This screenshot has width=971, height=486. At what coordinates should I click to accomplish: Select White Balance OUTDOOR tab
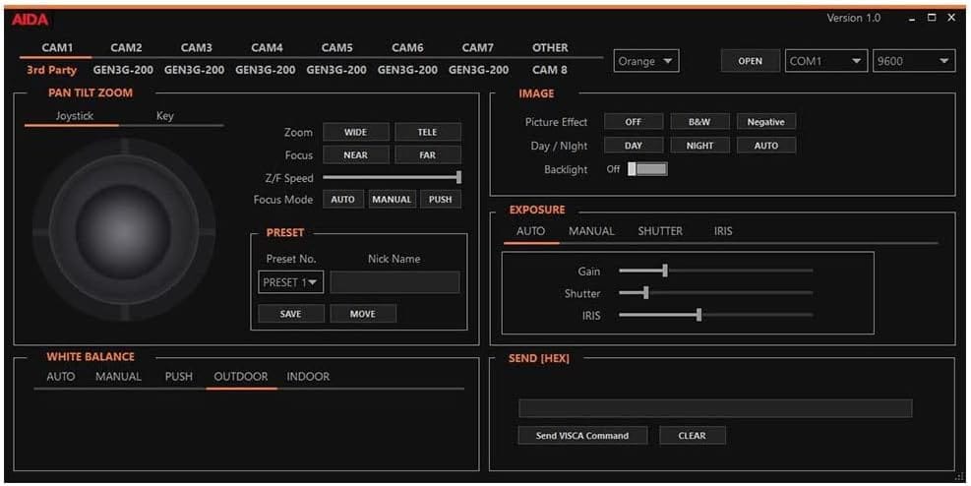[x=241, y=377]
